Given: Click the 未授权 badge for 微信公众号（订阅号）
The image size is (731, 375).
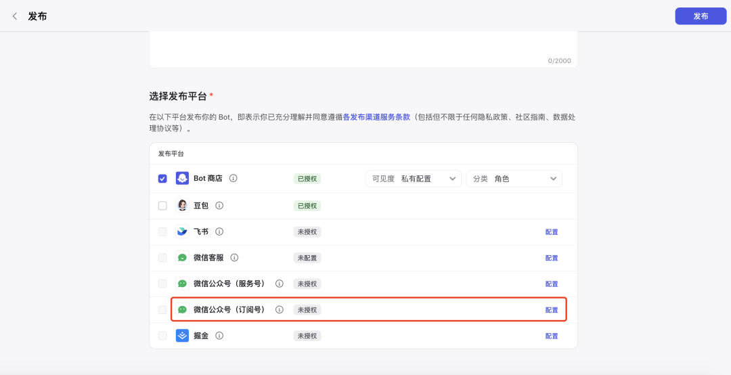Looking at the screenshot, I should click(x=307, y=310).
